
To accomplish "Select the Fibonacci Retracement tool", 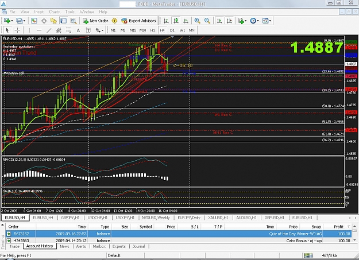I will click(x=68, y=30).
